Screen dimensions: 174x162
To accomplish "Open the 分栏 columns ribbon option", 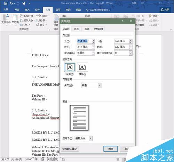I will pos(25,25).
